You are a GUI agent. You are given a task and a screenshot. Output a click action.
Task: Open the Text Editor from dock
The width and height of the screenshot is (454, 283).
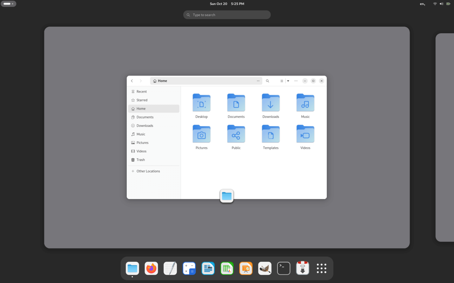click(170, 269)
